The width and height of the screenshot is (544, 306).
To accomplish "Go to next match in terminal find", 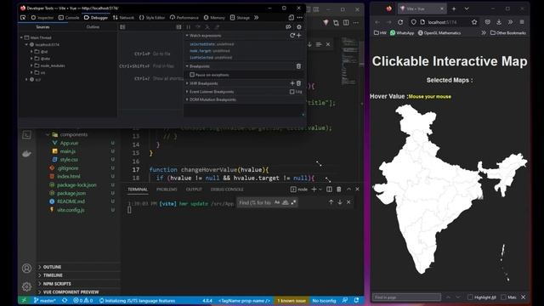I will click(340, 202).
